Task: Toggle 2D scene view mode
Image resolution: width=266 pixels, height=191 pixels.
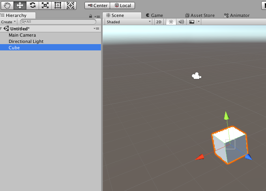Action: tap(159, 22)
